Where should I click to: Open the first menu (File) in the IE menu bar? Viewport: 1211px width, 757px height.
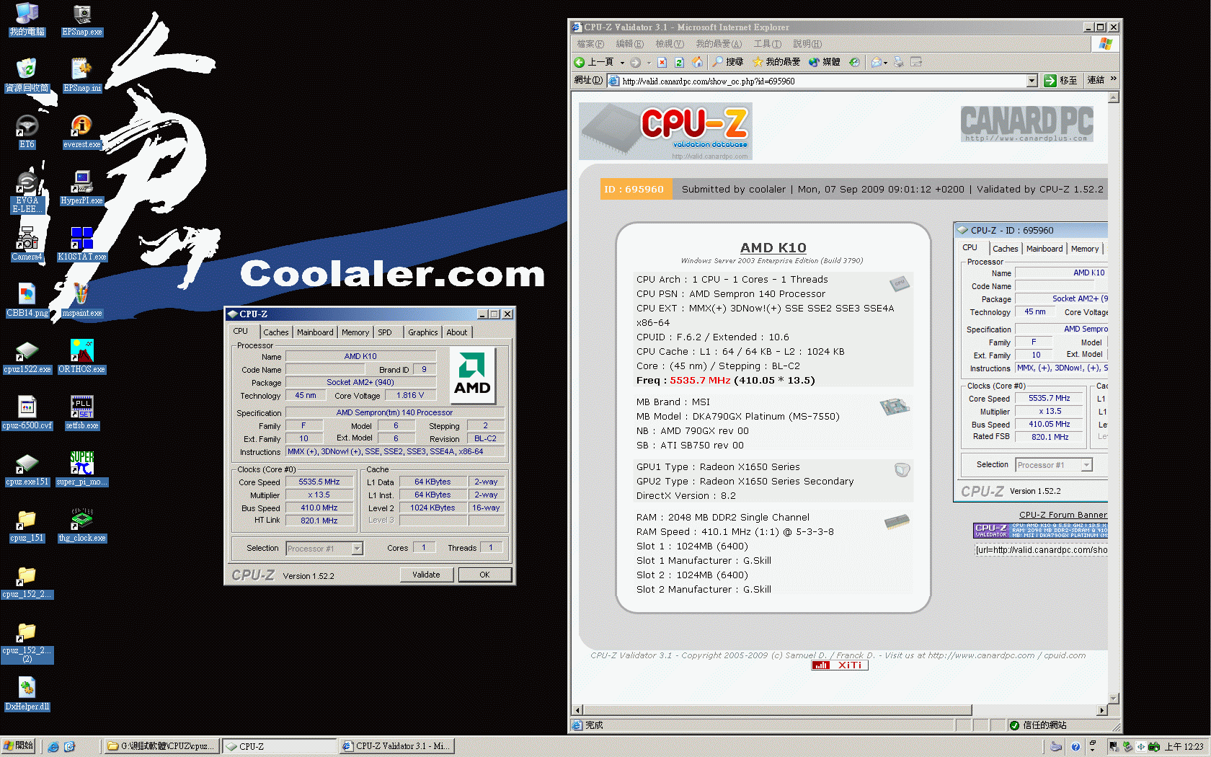click(590, 44)
